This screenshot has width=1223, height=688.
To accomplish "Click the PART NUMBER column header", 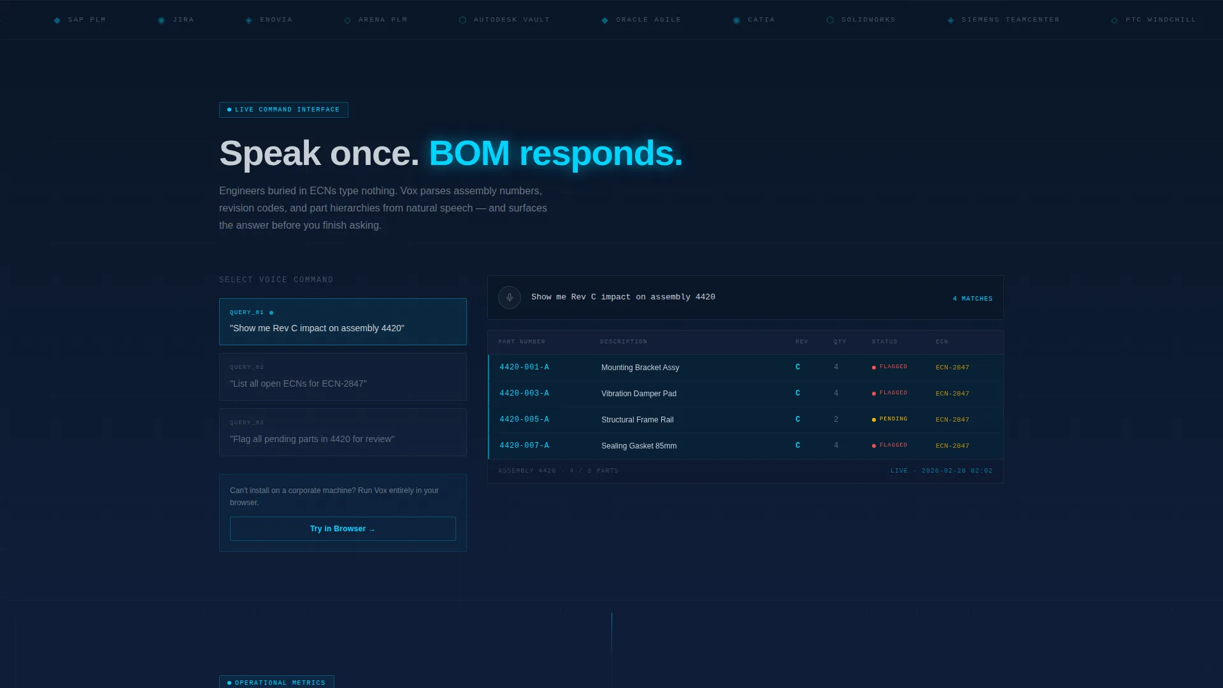I will pos(522,342).
